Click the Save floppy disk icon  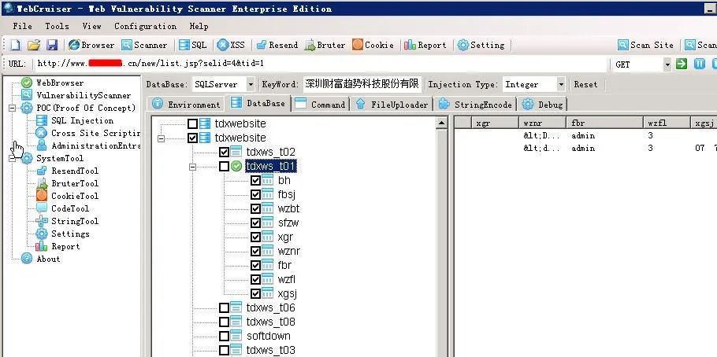click(x=52, y=45)
